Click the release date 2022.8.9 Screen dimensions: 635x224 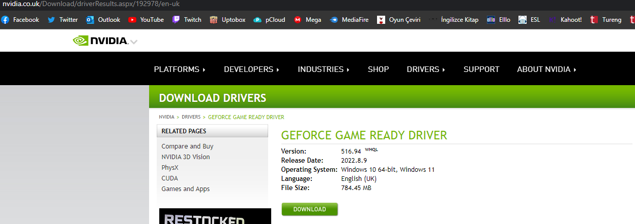coord(354,160)
